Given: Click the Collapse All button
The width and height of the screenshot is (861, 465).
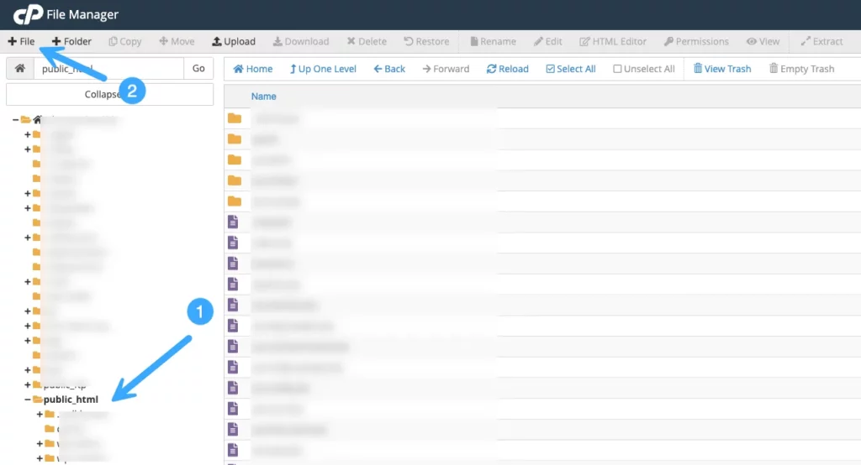Looking at the screenshot, I should pos(109,94).
